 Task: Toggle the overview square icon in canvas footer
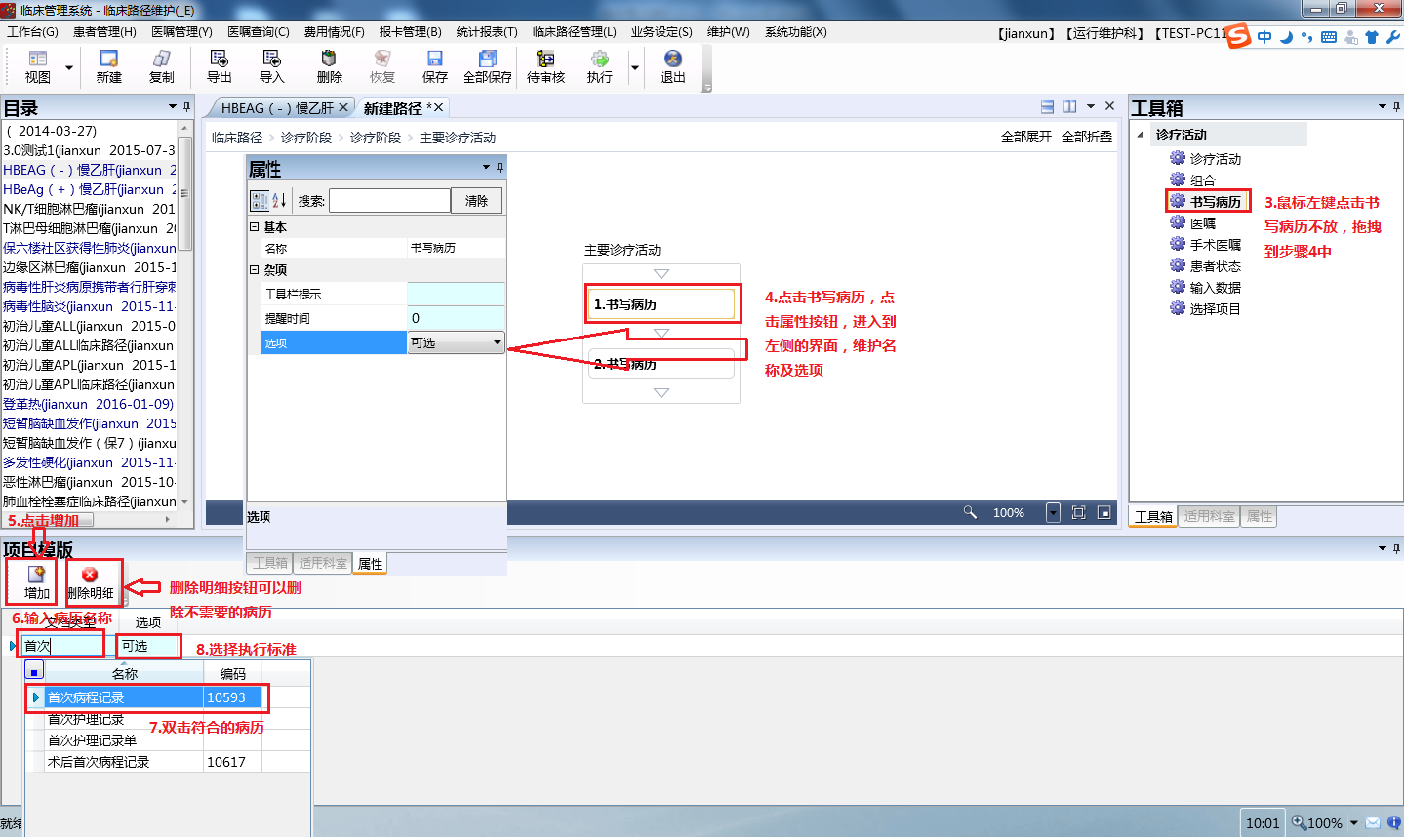pyautogui.click(x=1104, y=512)
